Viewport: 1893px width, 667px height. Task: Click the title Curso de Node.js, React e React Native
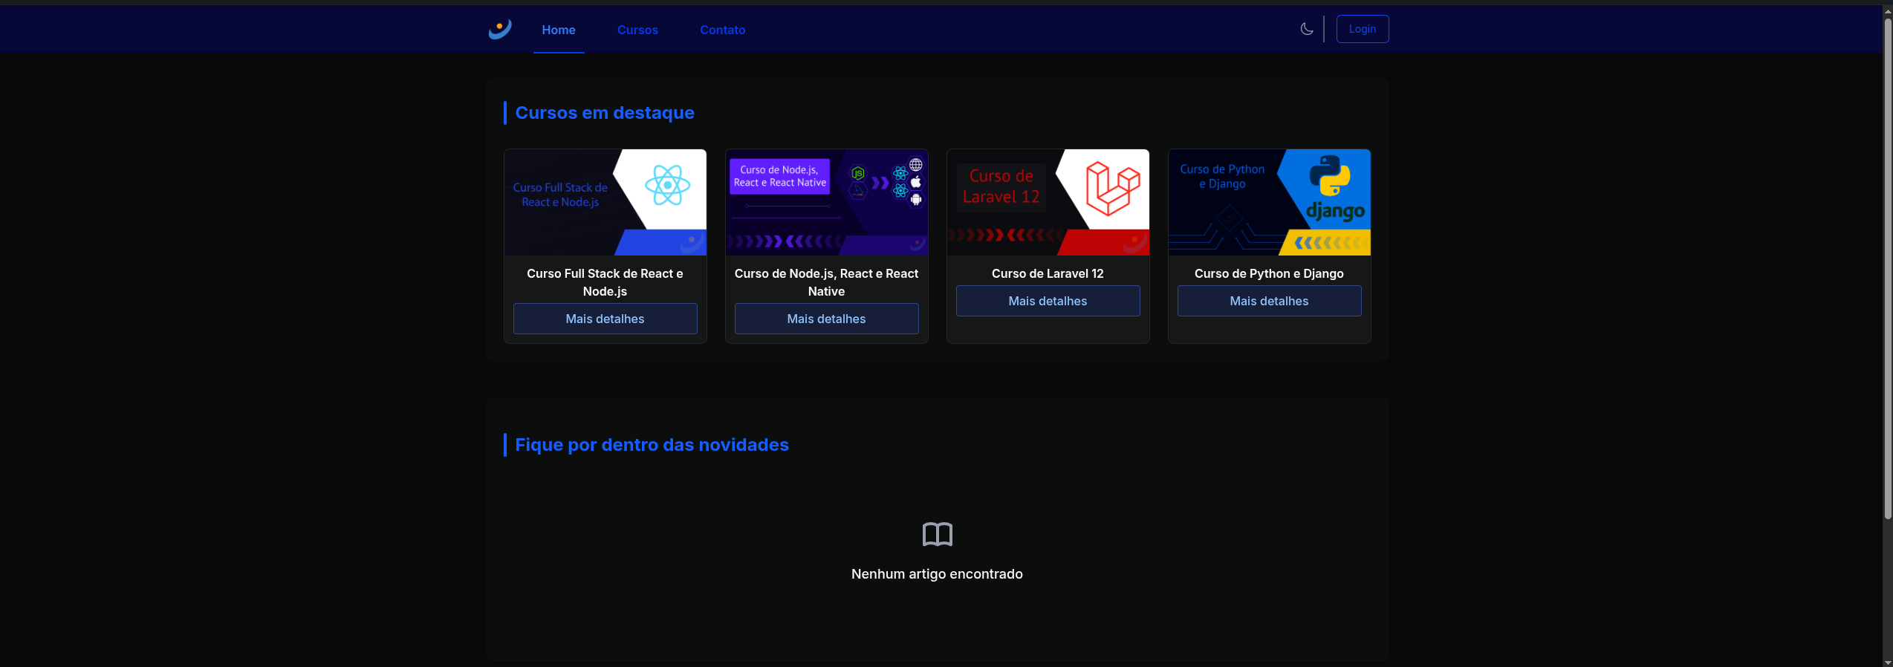click(x=826, y=282)
